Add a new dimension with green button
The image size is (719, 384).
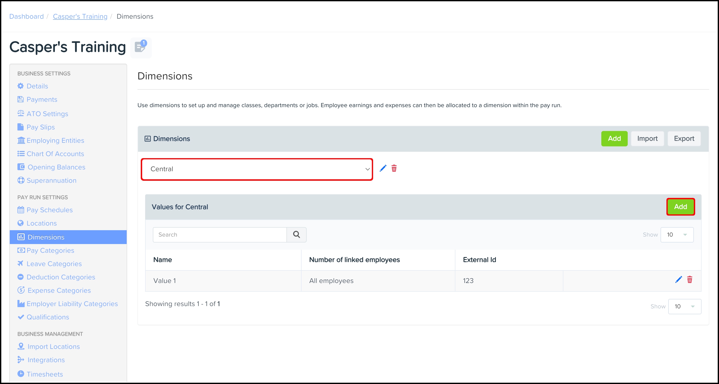614,139
